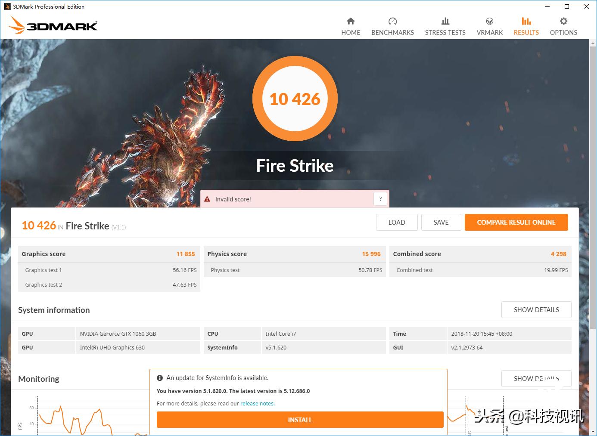Click the Monitoring heading
This screenshot has width=597, height=436.
39,379
